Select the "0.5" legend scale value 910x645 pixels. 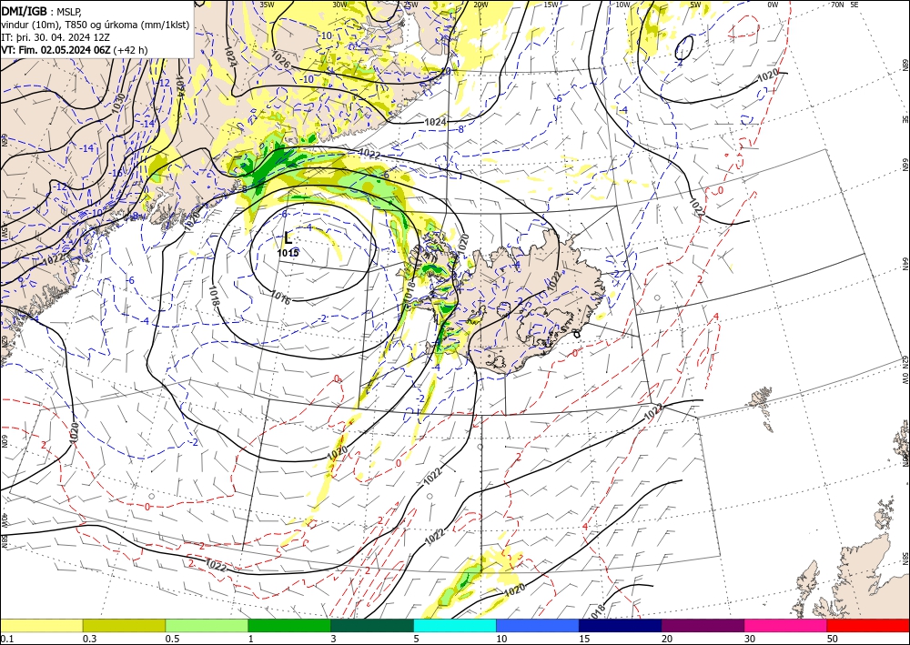[172, 639]
